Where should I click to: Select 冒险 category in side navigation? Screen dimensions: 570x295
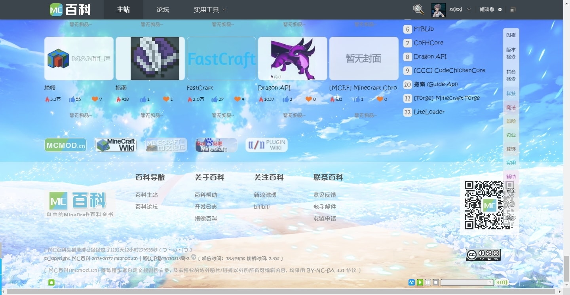511,121
